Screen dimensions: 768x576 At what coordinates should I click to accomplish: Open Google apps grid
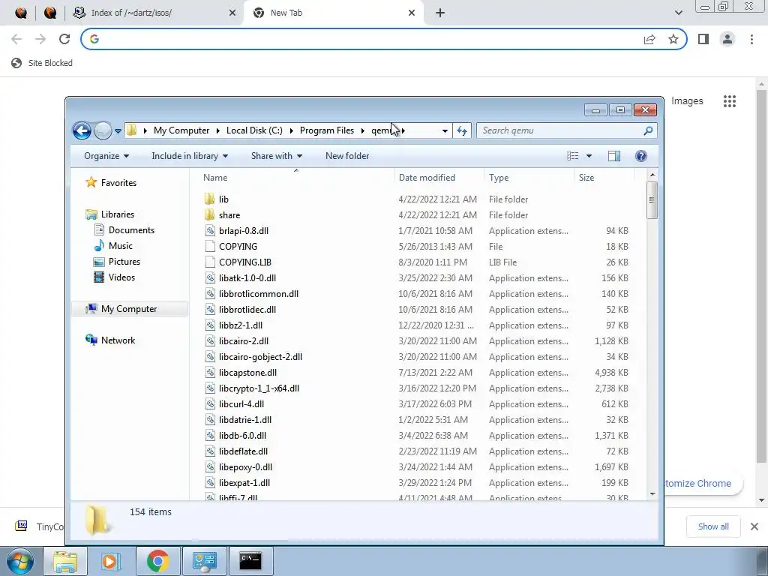click(729, 101)
